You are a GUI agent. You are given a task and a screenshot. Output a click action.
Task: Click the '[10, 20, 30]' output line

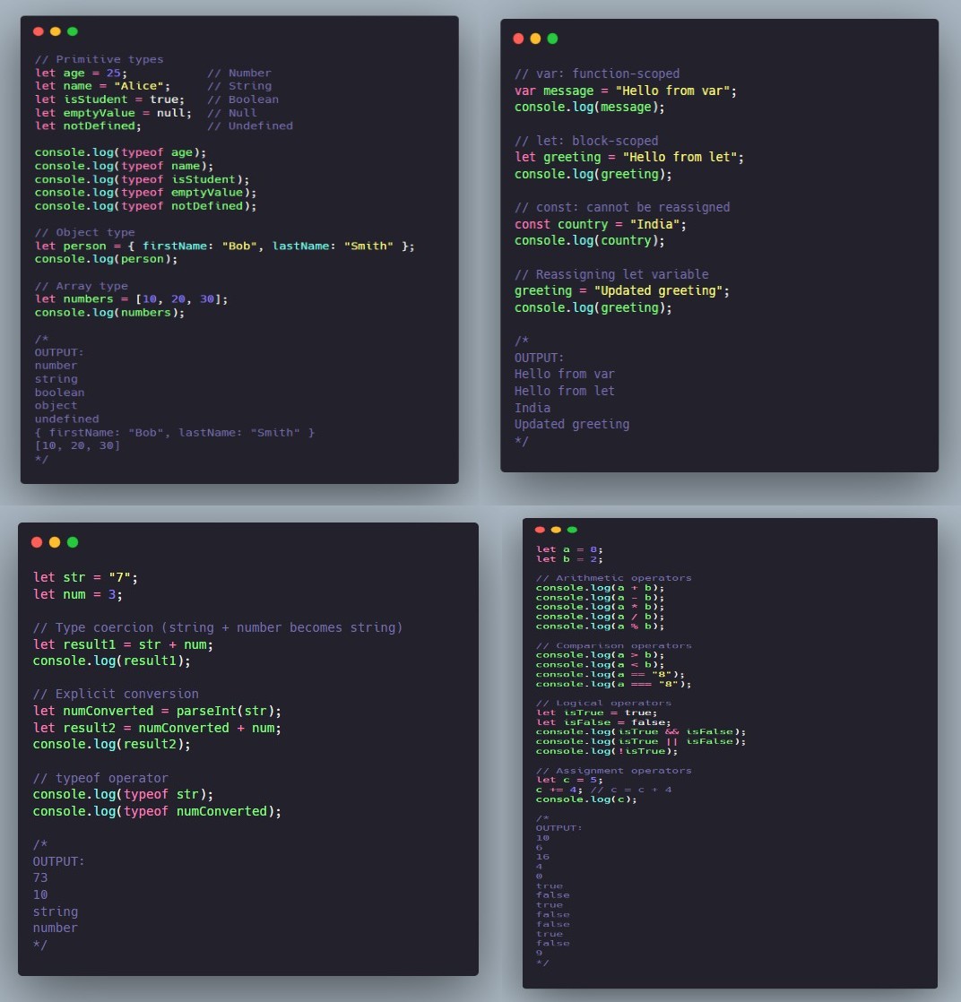[77, 445]
